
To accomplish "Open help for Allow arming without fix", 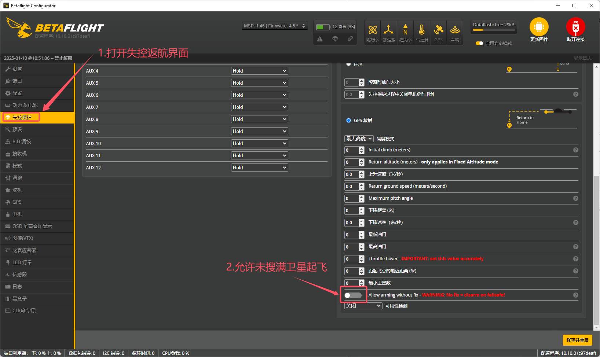I will [x=576, y=295].
